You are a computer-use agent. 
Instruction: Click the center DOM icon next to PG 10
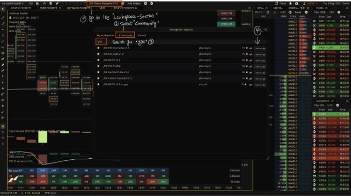tap(268, 12)
